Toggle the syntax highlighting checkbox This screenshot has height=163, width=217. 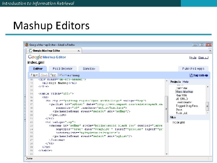pyautogui.click(x=60, y=75)
